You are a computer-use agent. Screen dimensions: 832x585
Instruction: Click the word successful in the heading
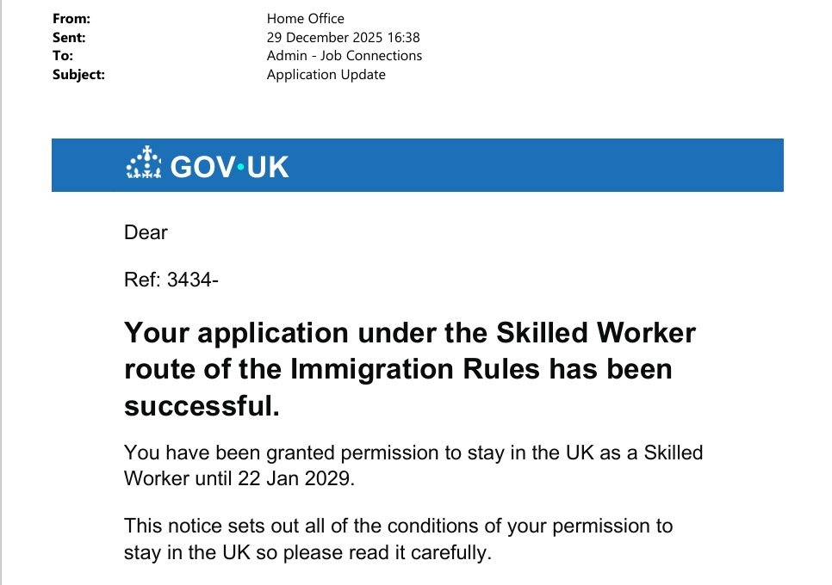coord(202,406)
